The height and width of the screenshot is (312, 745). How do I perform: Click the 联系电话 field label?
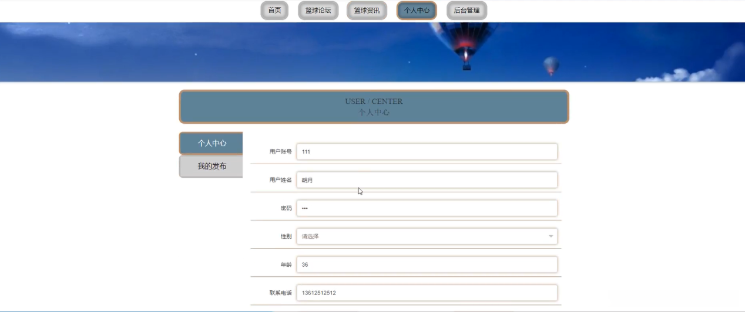pos(280,293)
